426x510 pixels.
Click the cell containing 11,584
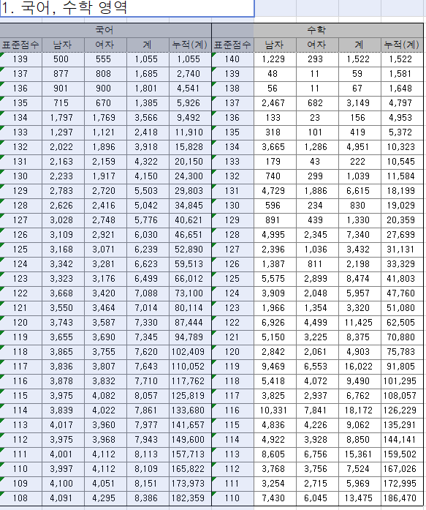pyautogui.click(x=402, y=176)
